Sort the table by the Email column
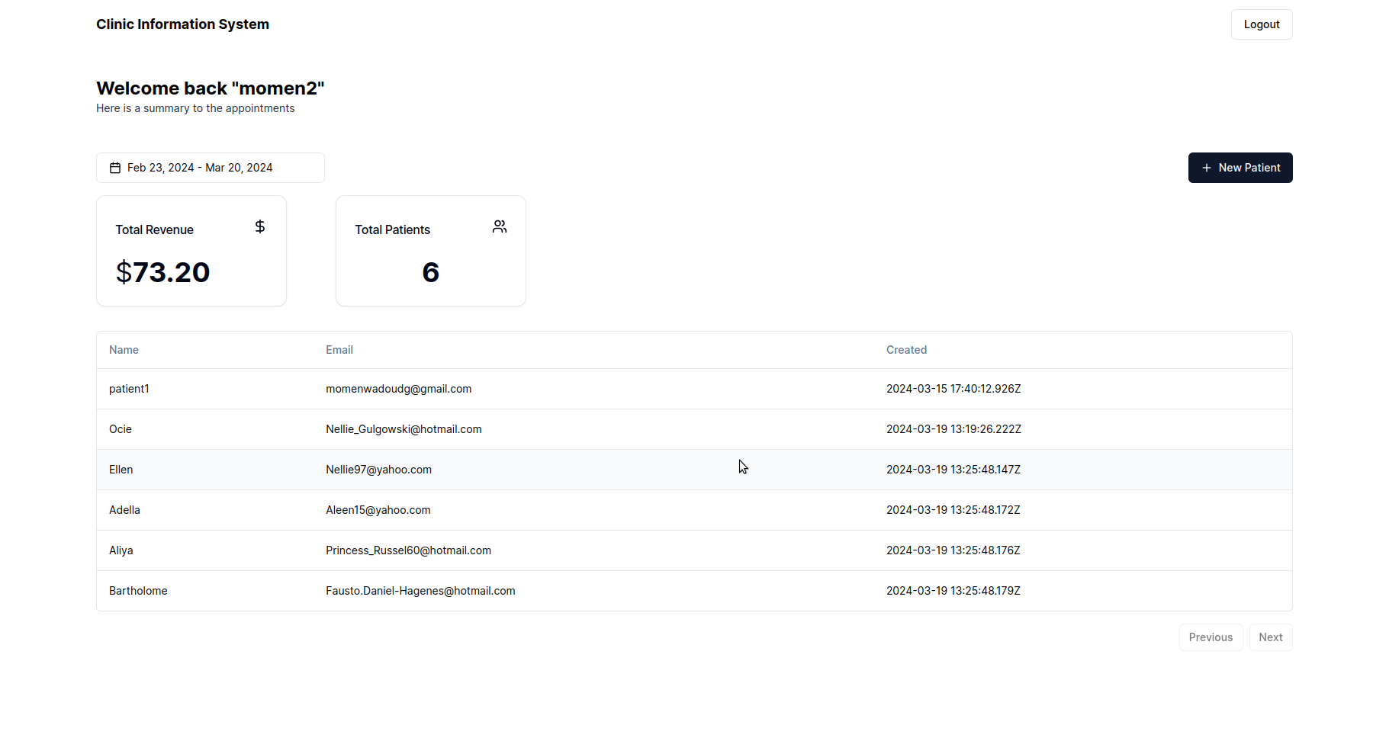 [x=339, y=349]
